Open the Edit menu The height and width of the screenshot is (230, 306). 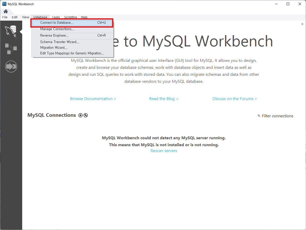coord(15,17)
